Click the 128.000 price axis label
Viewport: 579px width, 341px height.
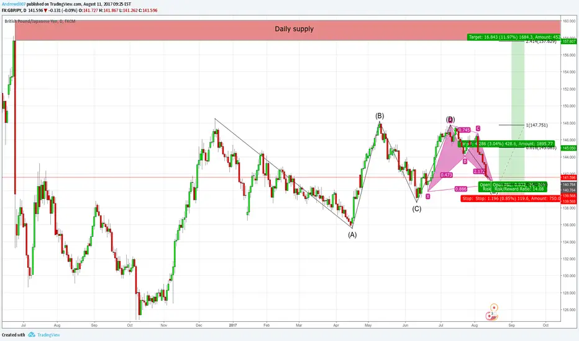coord(569,293)
